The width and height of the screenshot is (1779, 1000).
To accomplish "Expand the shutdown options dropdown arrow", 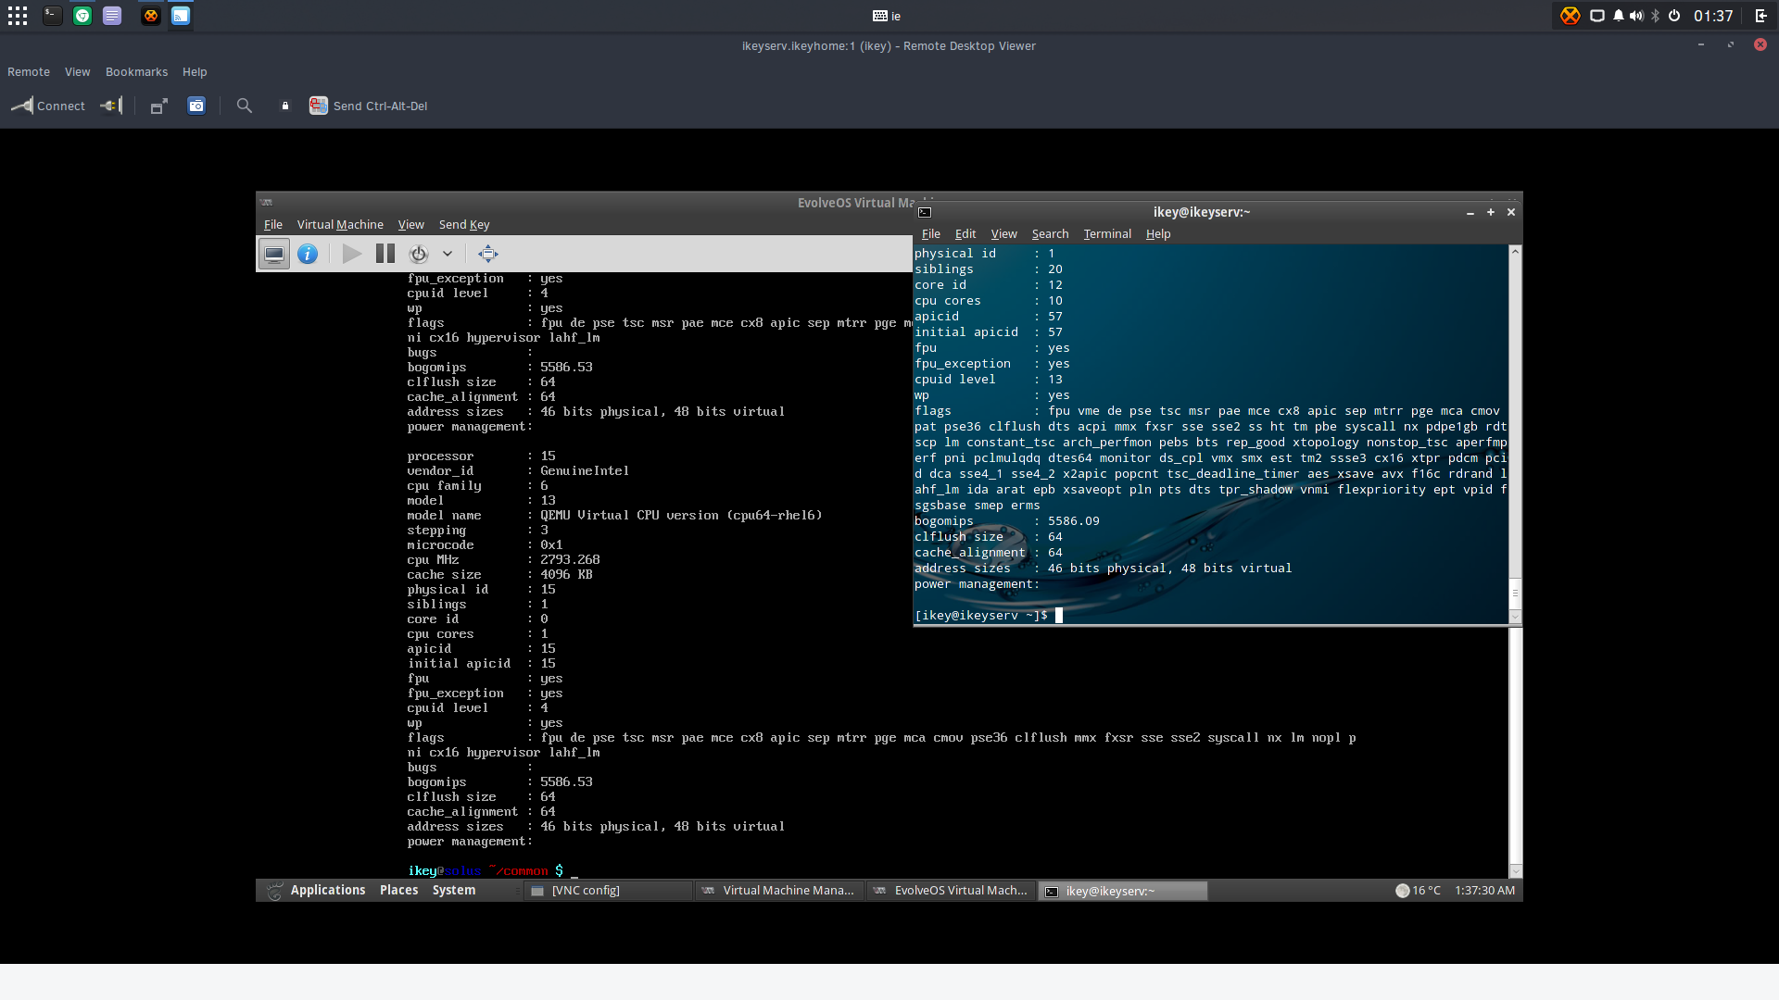I will pos(448,254).
